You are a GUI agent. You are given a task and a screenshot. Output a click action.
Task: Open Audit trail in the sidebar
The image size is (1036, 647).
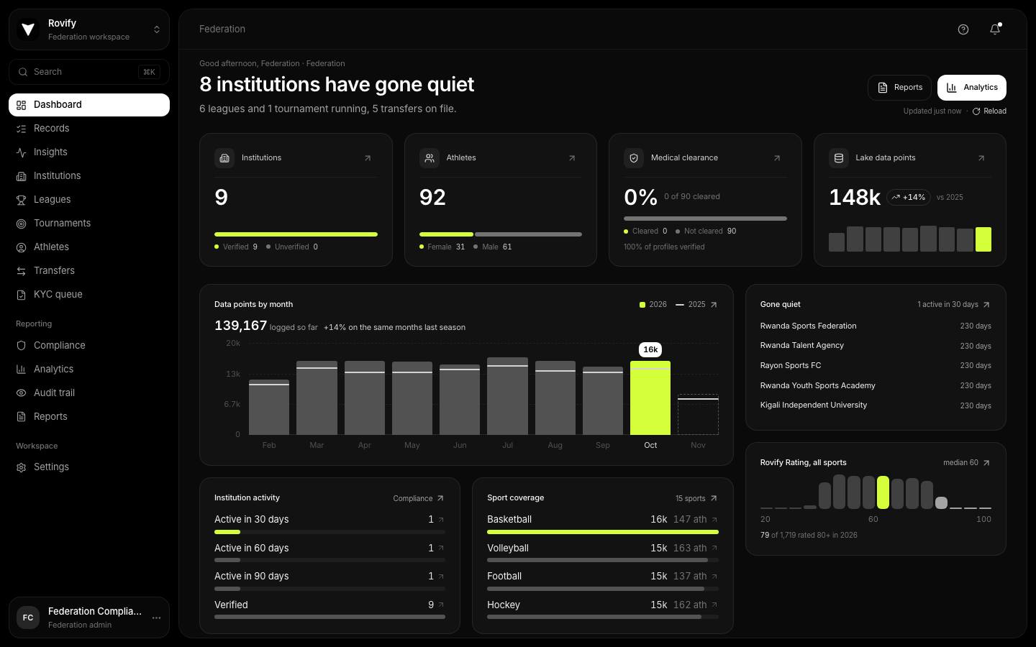[x=89, y=393]
